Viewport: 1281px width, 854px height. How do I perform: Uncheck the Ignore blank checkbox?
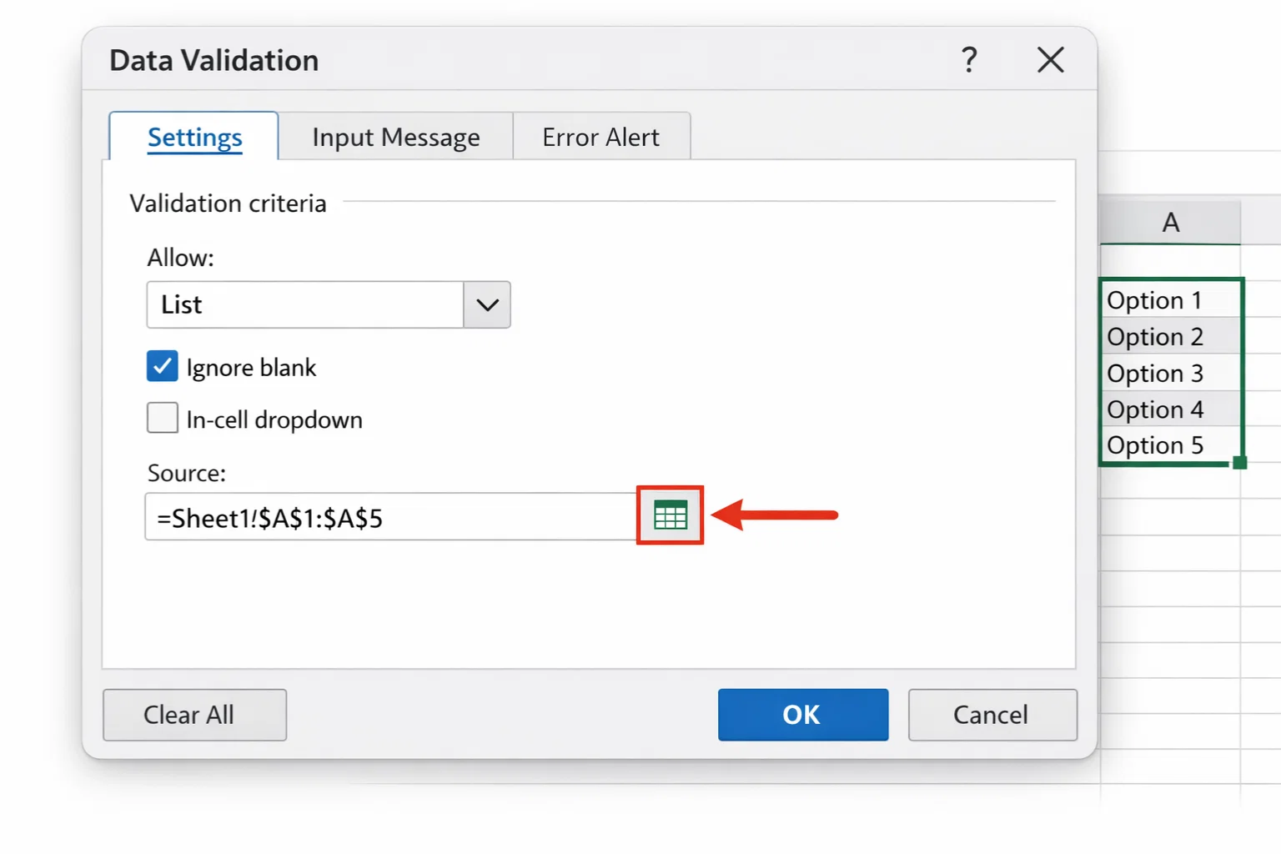pos(163,366)
